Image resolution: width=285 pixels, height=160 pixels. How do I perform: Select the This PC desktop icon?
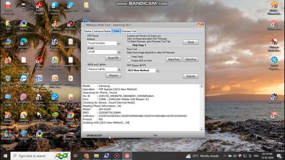click(x=8, y=44)
